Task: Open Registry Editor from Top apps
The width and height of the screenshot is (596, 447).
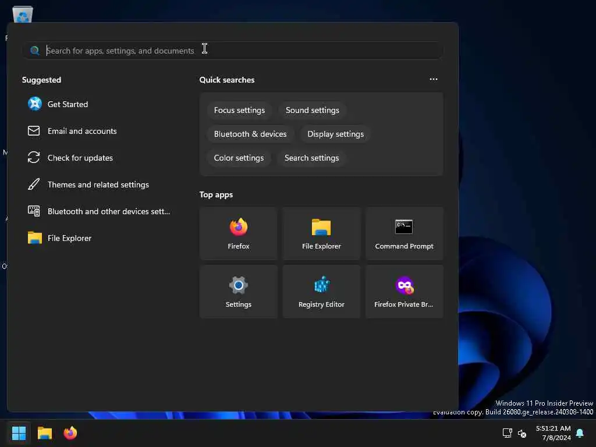Action: [321, 292]
